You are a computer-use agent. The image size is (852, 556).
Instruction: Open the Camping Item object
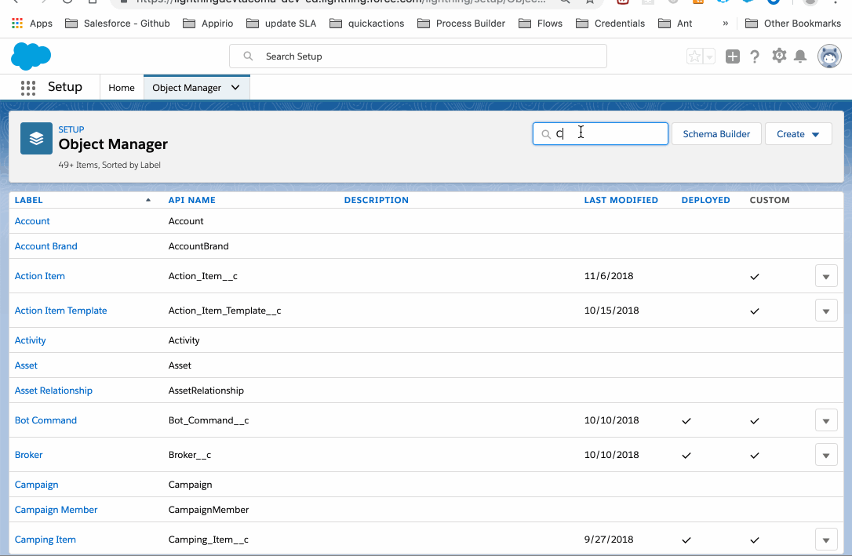(45, 540)
